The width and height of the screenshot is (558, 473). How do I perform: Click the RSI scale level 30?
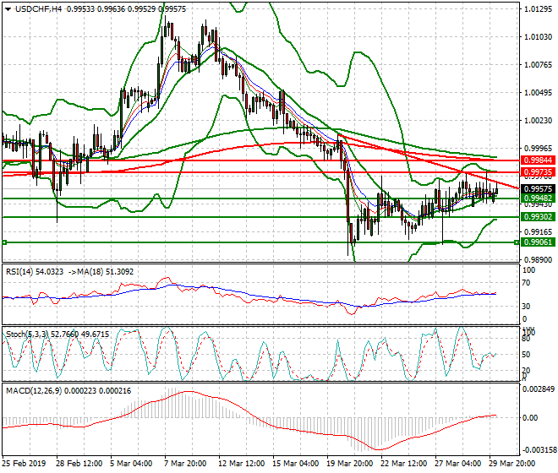click(527, 307)
